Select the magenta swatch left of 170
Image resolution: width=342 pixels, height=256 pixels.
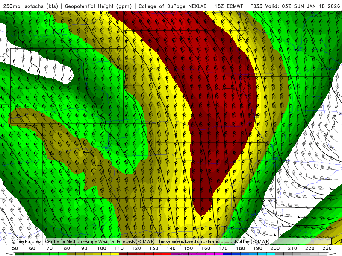(x=219, y=254)
